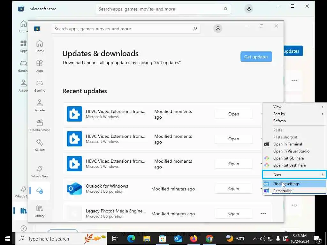Click the volume icon in the system tray
The height and width of the screenshot is (245, 327).
(x=262, y=239)
